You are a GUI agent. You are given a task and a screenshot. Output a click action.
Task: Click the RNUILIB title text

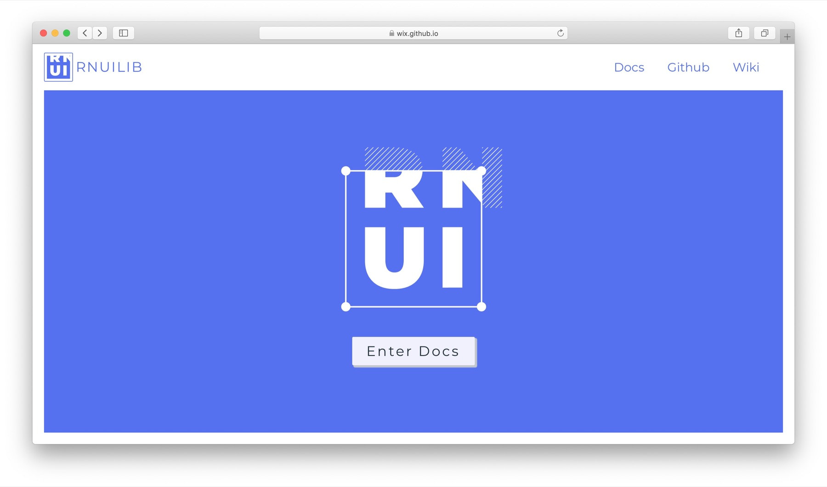pyautogui.click(x=109, y=67)
